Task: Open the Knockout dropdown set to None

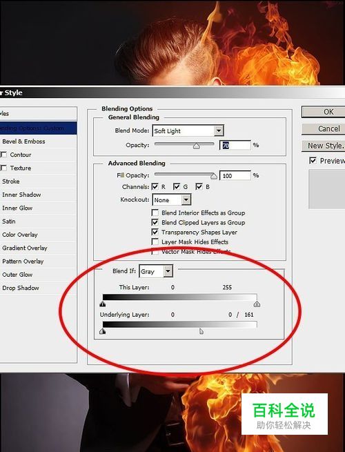Action: [172, 199]
